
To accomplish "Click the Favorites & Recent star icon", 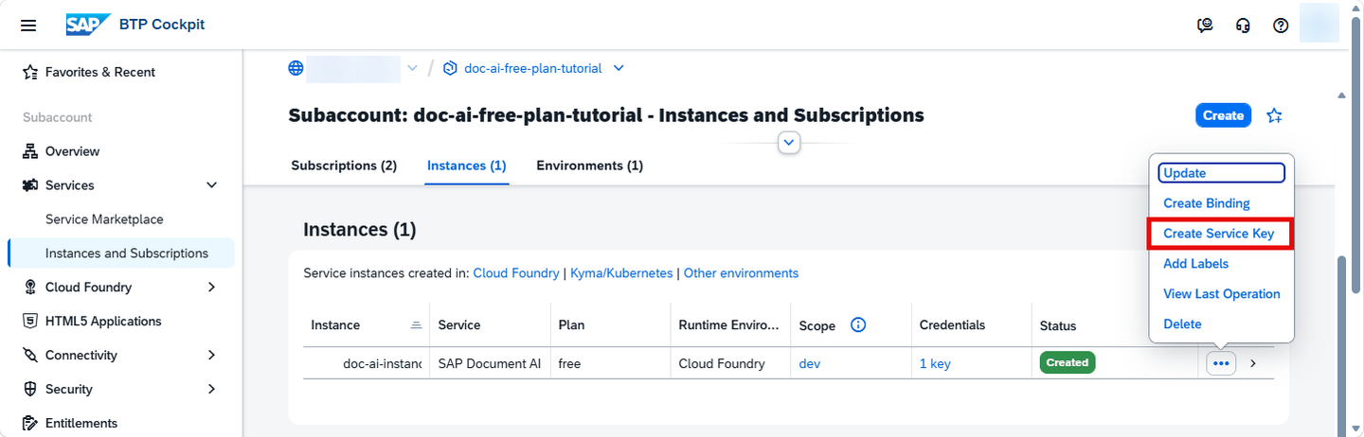I will tap(29, 72).
